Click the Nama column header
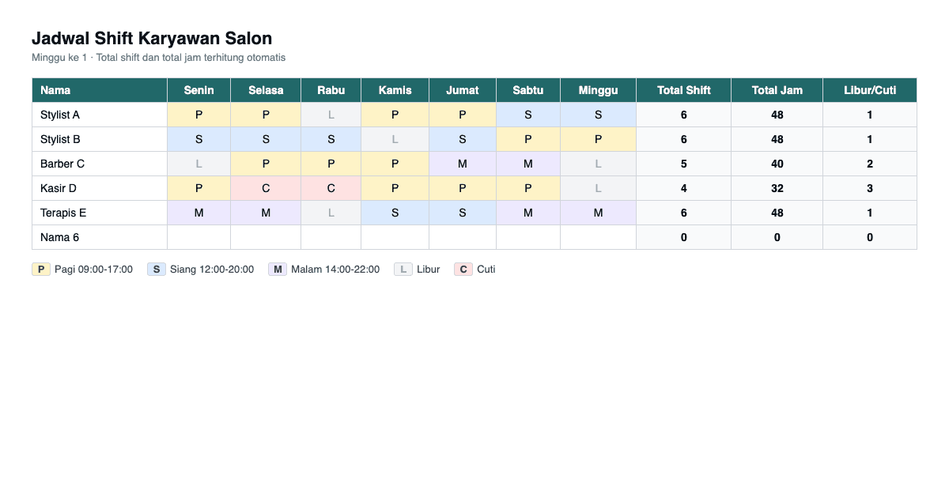949x498 pixels. 100,90
